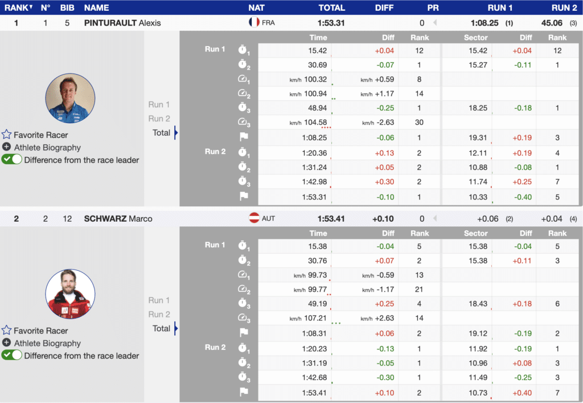Open PINTURAULT Alexis name link
The height and width of the screenshot is (403, 583).
coord(122,23)
